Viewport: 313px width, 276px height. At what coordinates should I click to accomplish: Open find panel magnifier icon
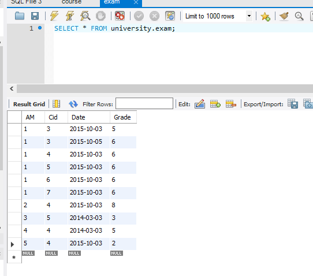pyautogui.click(x=299, y=16)
